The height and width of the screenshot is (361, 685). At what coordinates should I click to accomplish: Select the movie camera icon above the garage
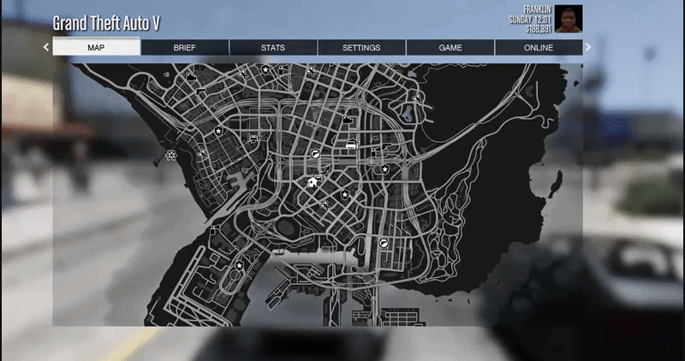(x=348, y=119)
